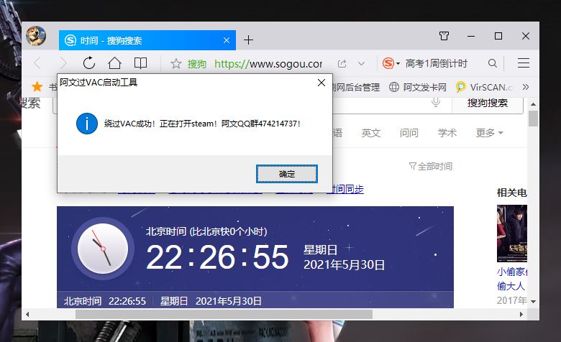Open the 全部时间 filter
Image resolution: width=561 pixels, height=342 pixels.
[x=430, y=166]
